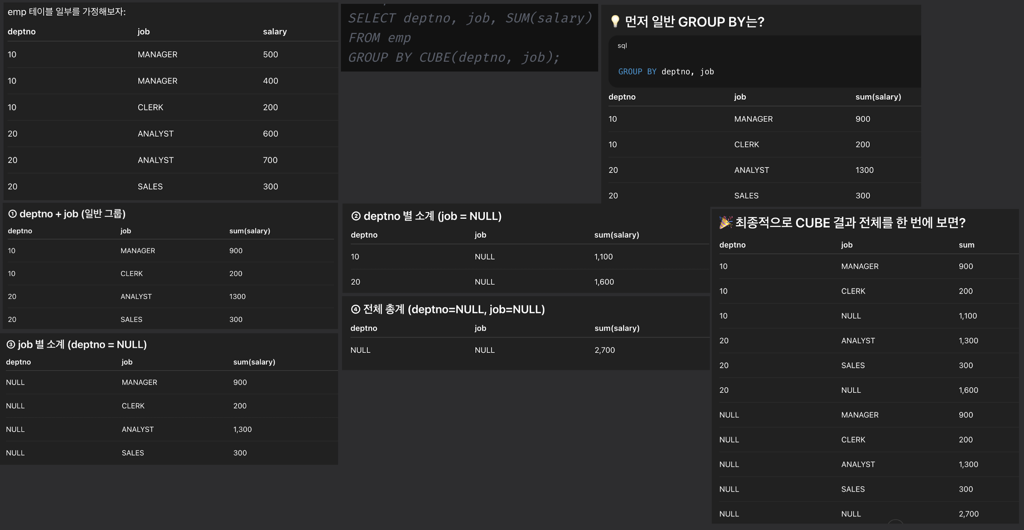Click the partially visible circle button at bottom
The image size is (1024, 530).
click(895, 522)
